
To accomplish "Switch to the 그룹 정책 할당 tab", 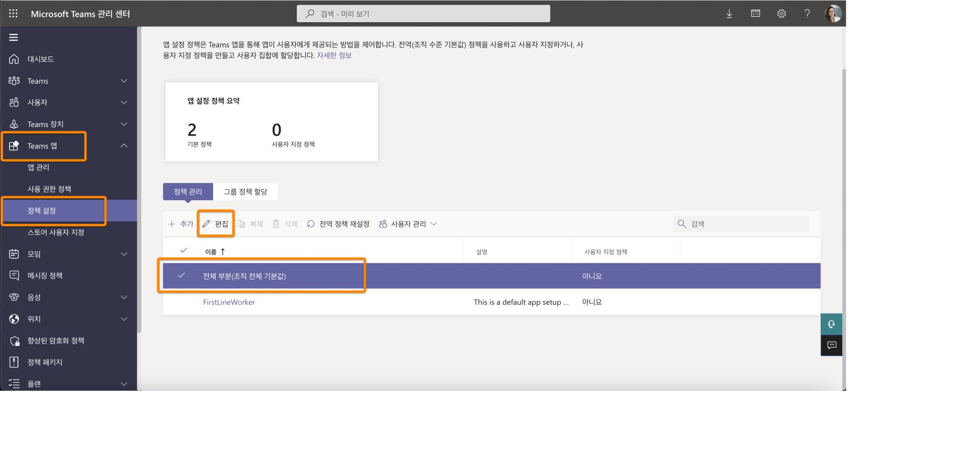I will [245, 192].
